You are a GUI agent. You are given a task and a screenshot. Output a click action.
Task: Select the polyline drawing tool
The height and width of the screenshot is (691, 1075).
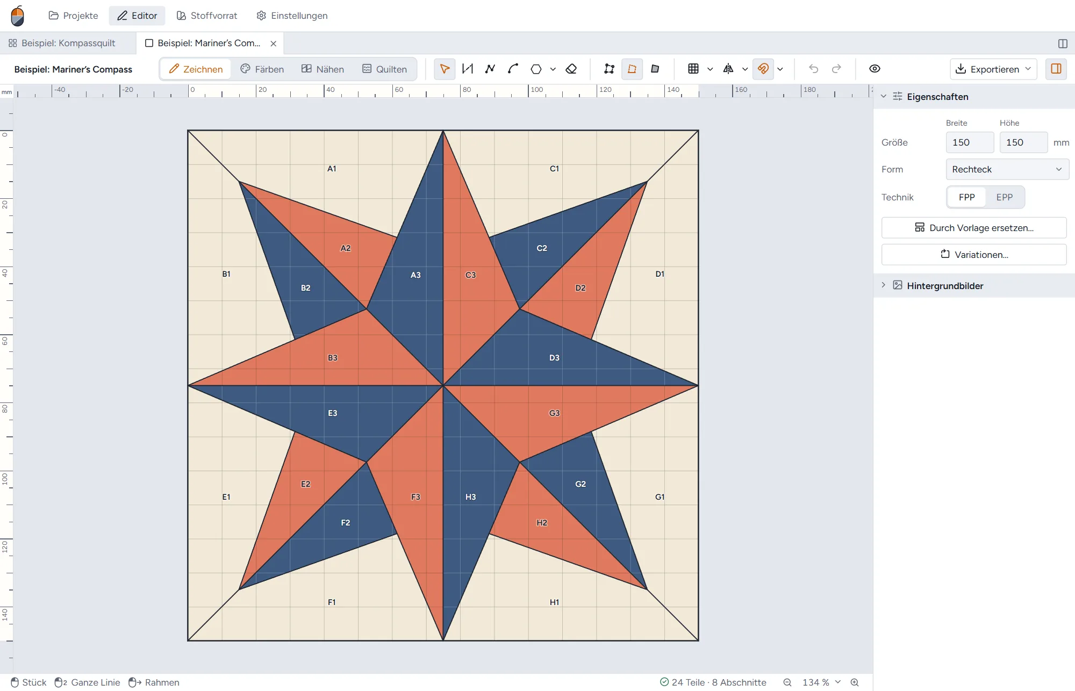490,69
